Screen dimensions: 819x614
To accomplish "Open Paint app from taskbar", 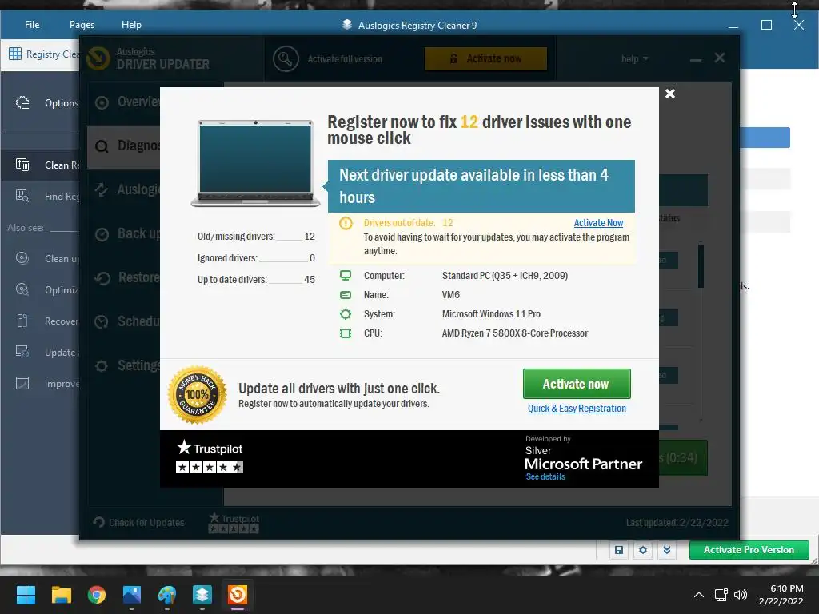I will click(167, 595).
